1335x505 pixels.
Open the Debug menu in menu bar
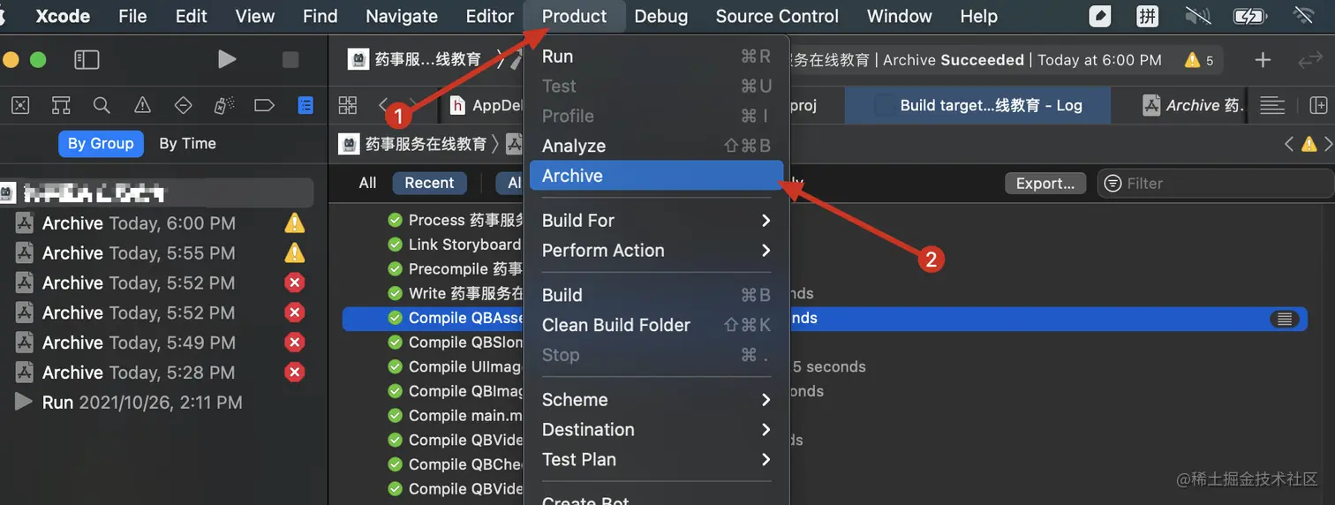pyautogui.click(x=660, y=16)
